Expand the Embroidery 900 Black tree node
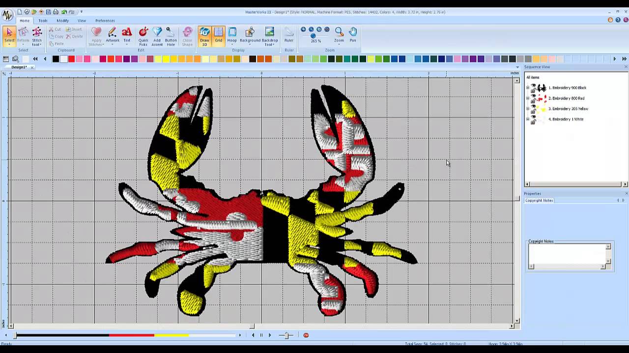 [528, 88]
